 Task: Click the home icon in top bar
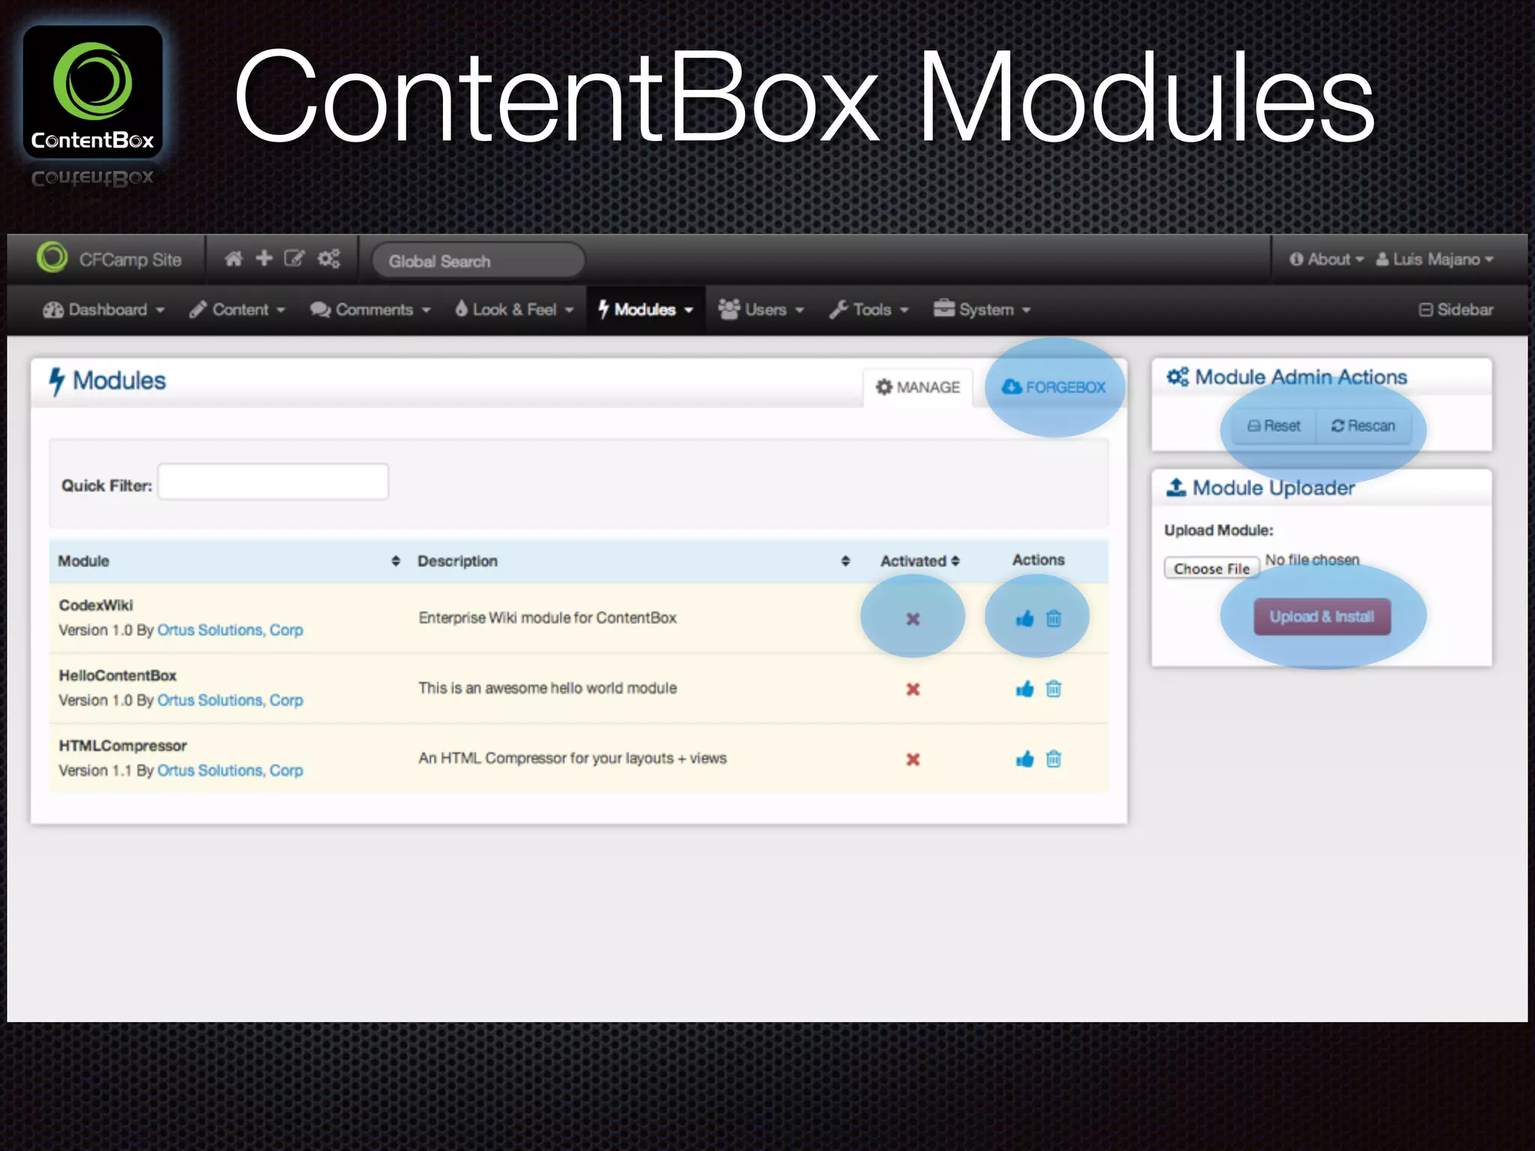coord(234,259)
